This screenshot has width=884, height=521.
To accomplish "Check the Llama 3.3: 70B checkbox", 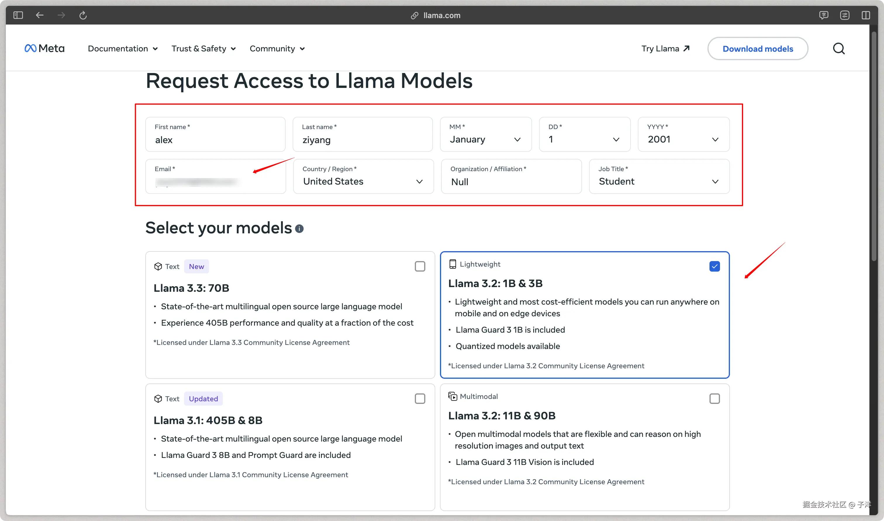I will tap(420, 266).
